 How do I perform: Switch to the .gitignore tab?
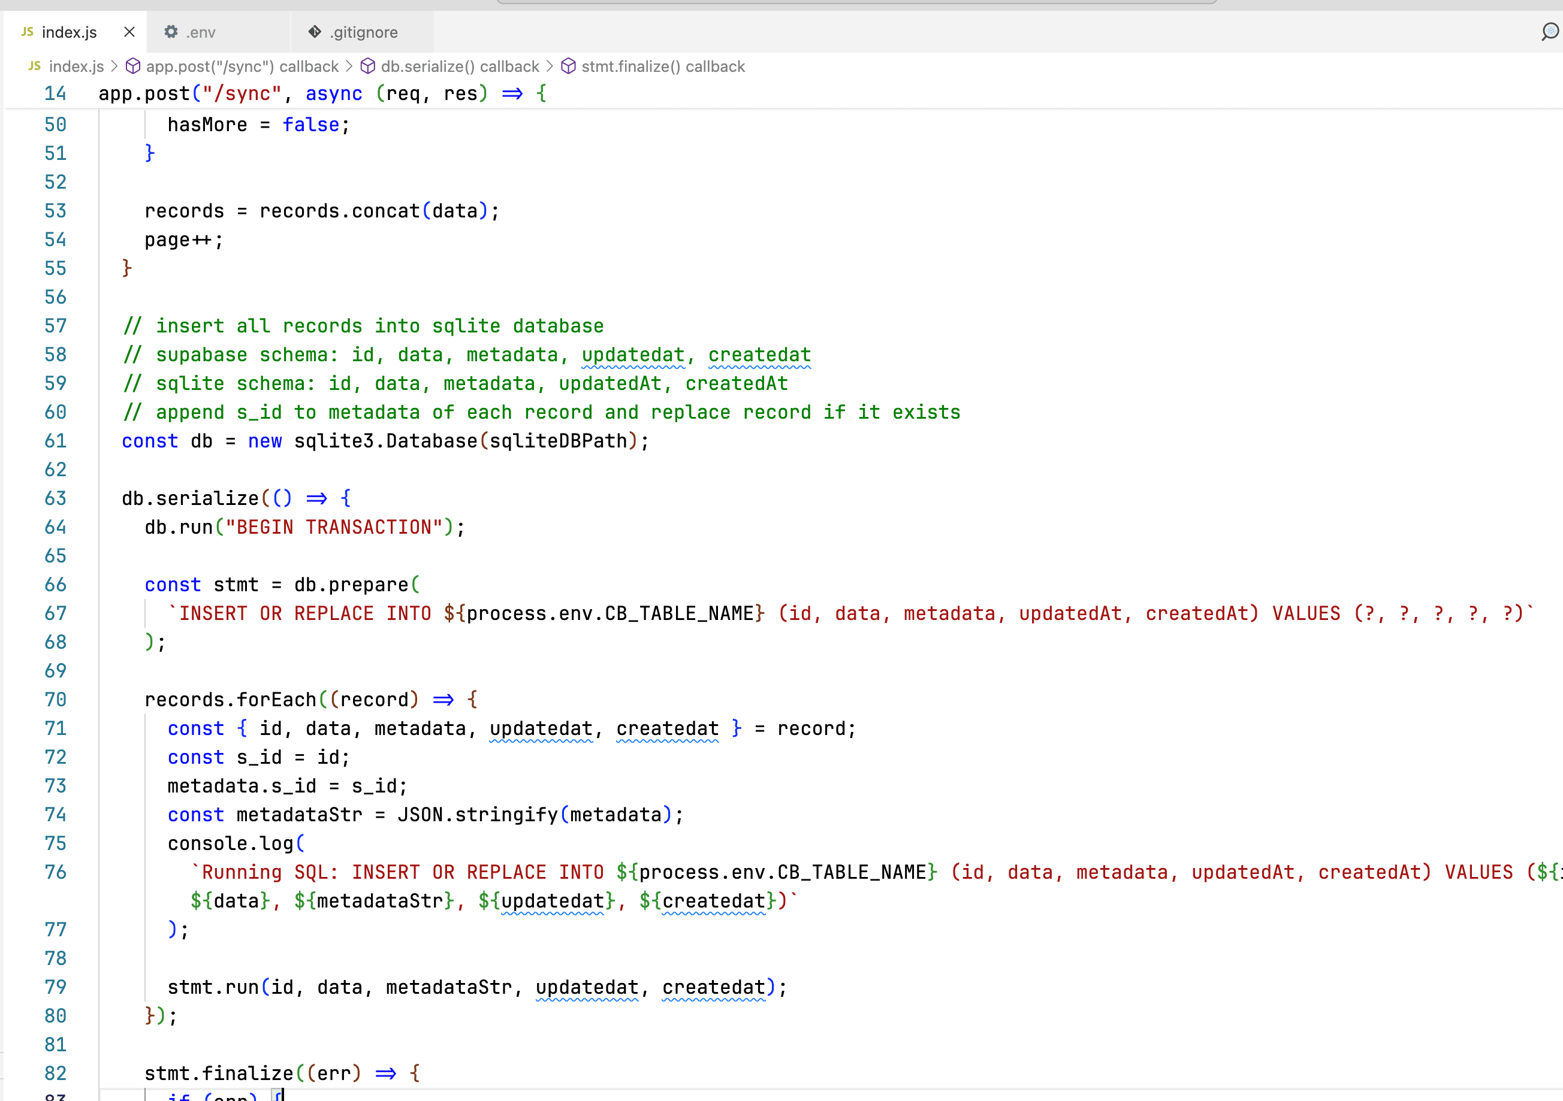(364, 32)
